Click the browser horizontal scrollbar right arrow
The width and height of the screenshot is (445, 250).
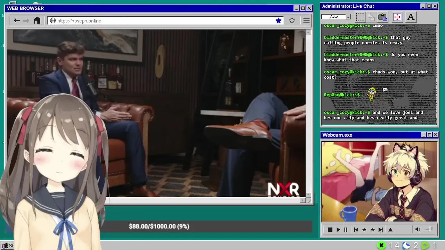(303, 200)
